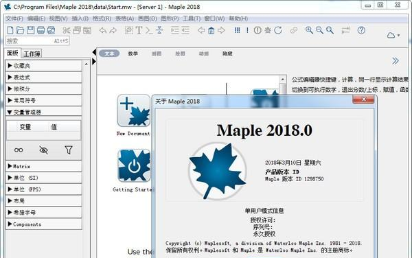This screenshot has height=258, width=412.
Task: Open the 工具(T) menu
Action: tap(192, 19)
